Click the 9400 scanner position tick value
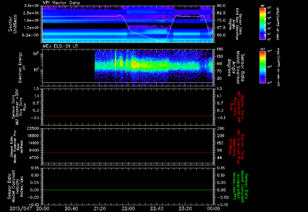The height and width of the screenshot is (212, 308). 34,150
